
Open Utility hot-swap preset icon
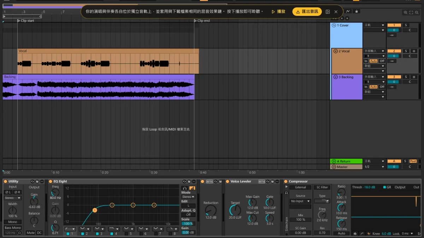click(33, 182)
